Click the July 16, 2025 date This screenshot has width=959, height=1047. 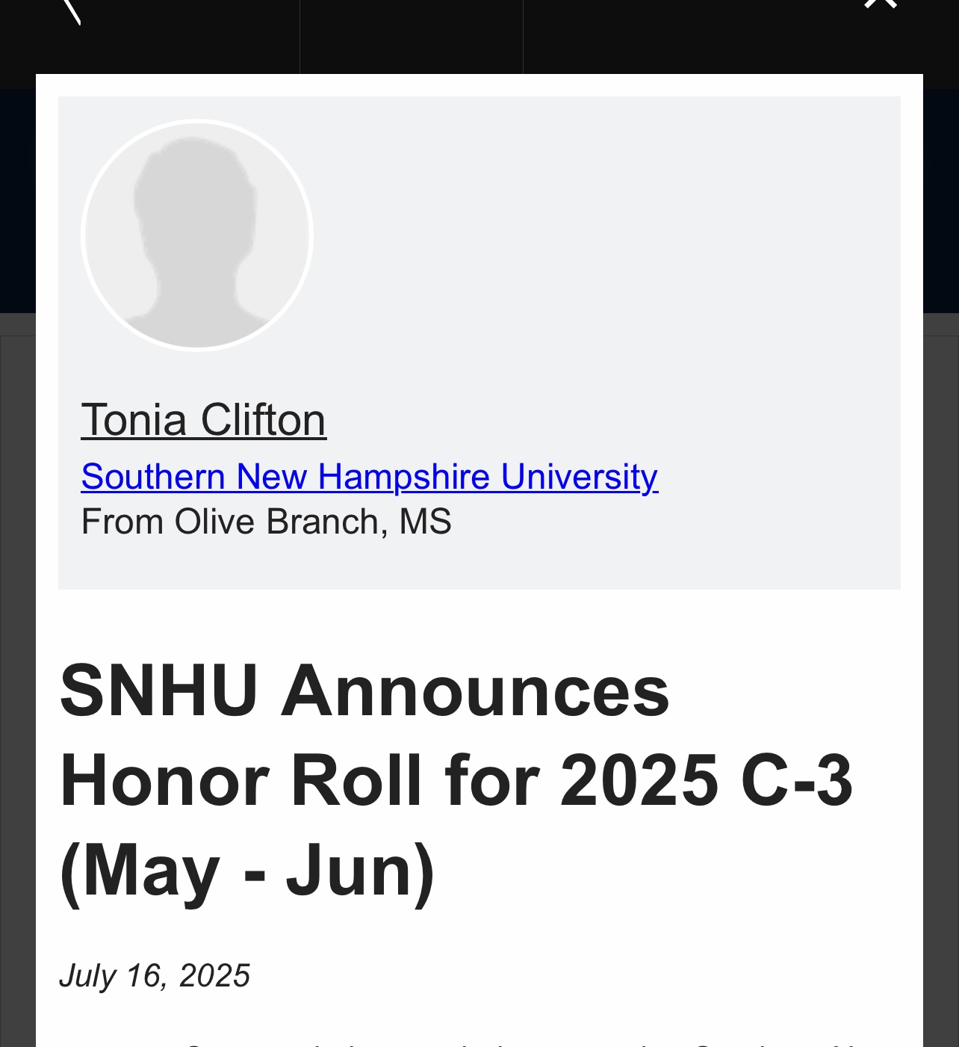point(155,976)
